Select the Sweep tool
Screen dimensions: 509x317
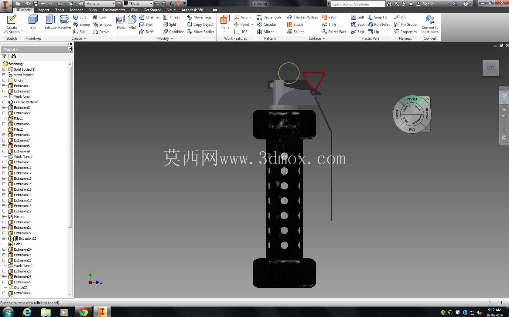[81, 25]
